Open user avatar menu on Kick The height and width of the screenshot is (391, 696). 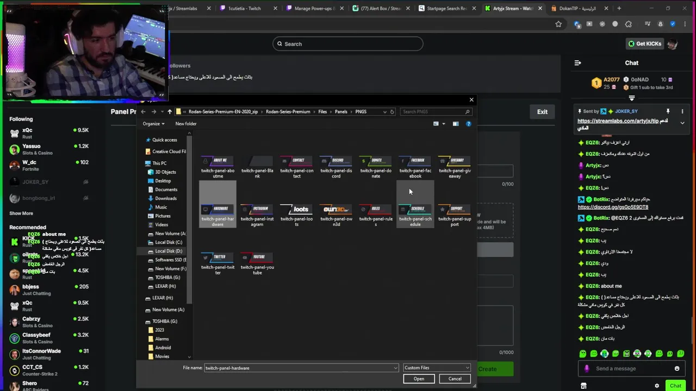click(x=672, y=44)
